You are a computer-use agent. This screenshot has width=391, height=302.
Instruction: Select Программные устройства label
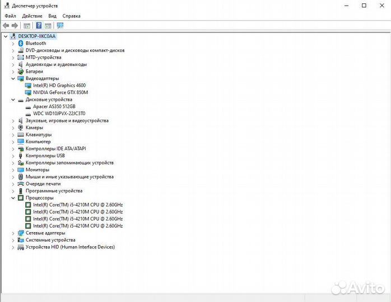[x=54, y=191]
